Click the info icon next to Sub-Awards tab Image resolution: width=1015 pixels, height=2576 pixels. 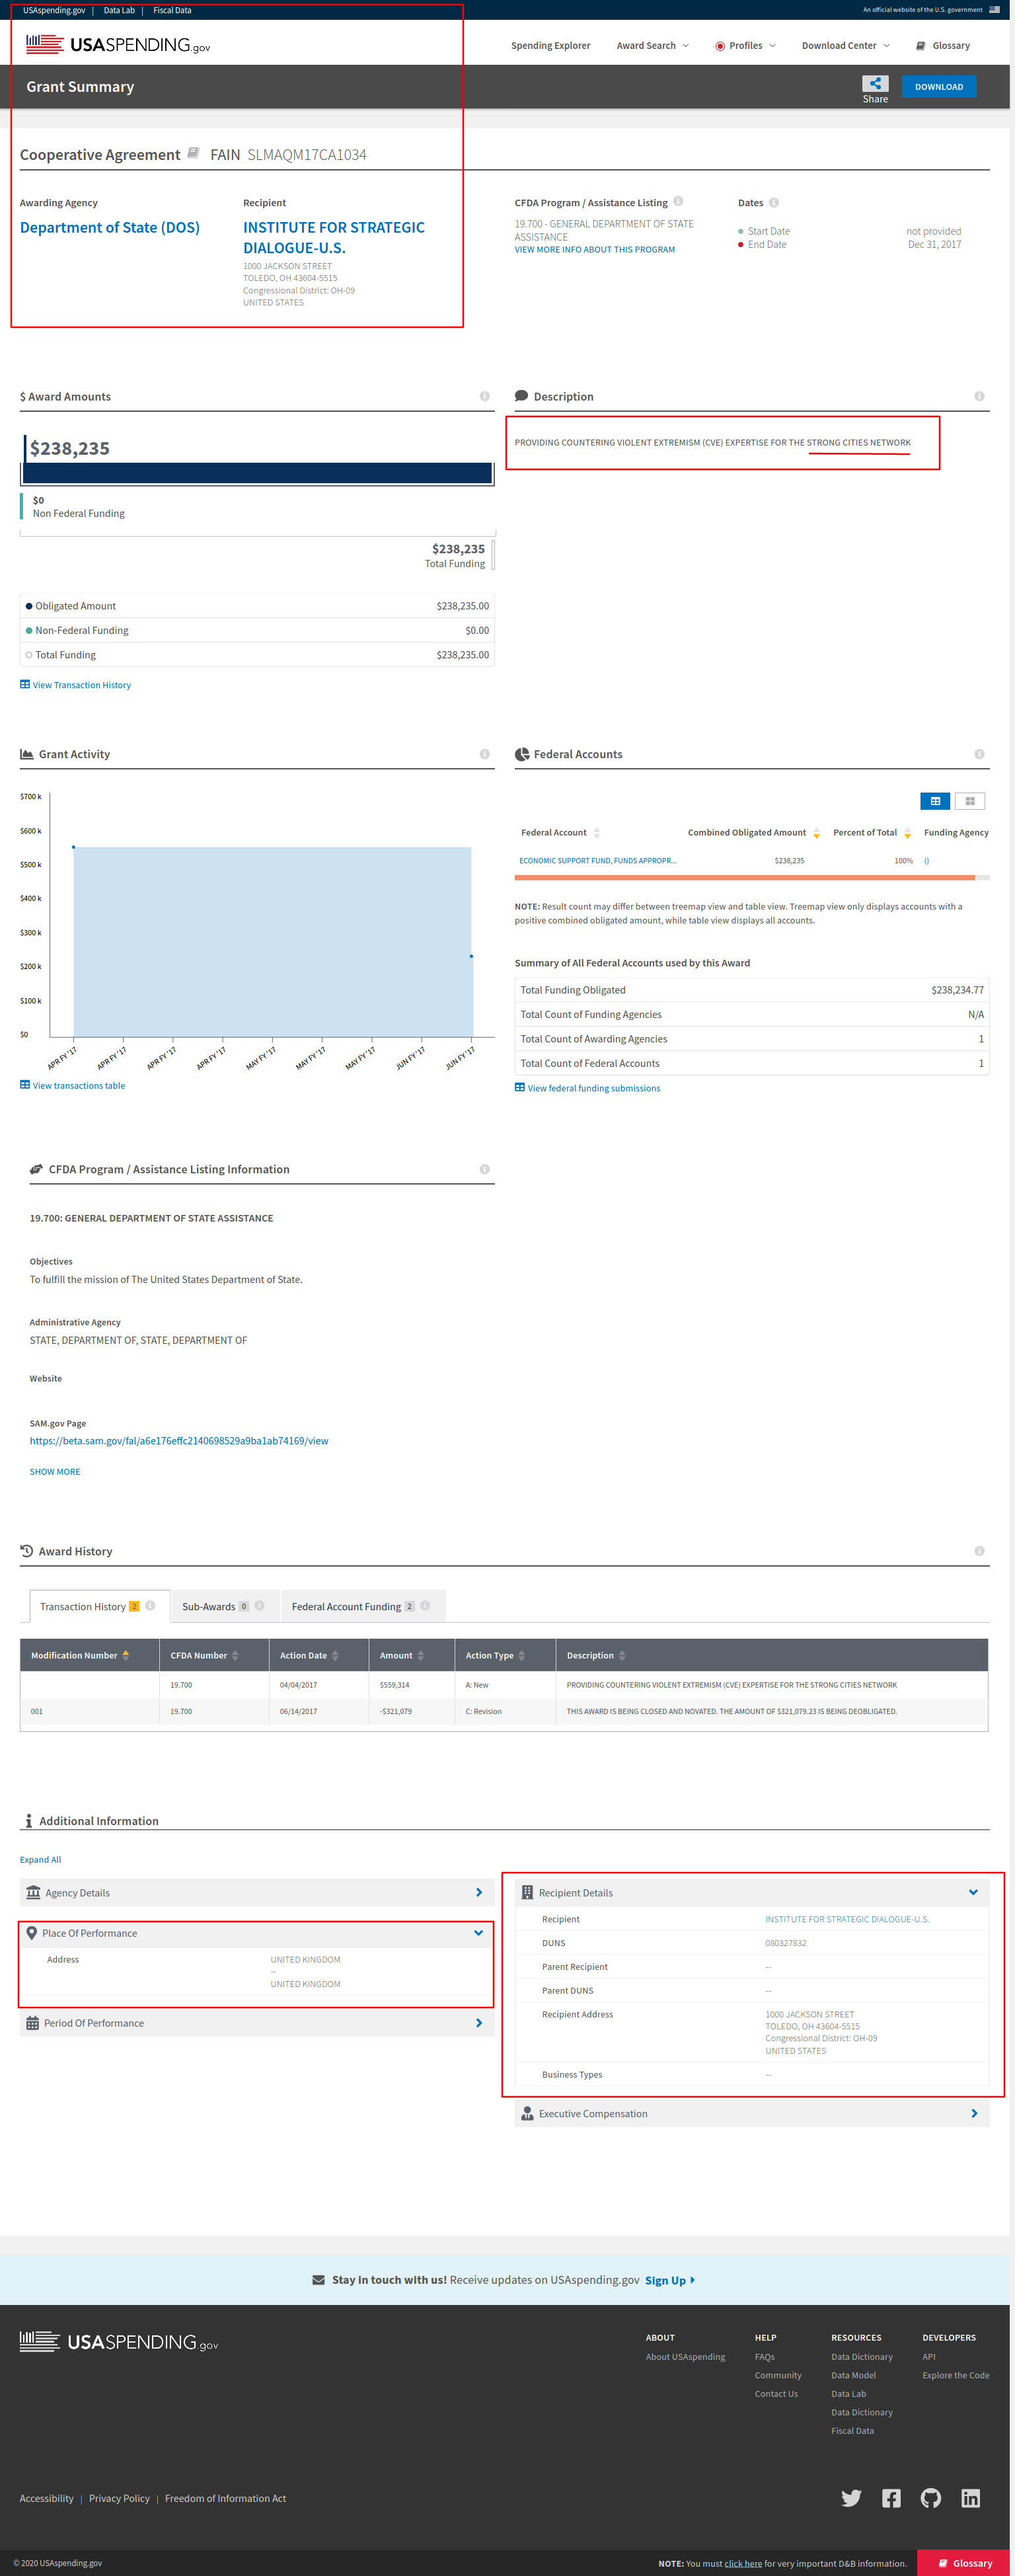click(x=260, y=1606)
